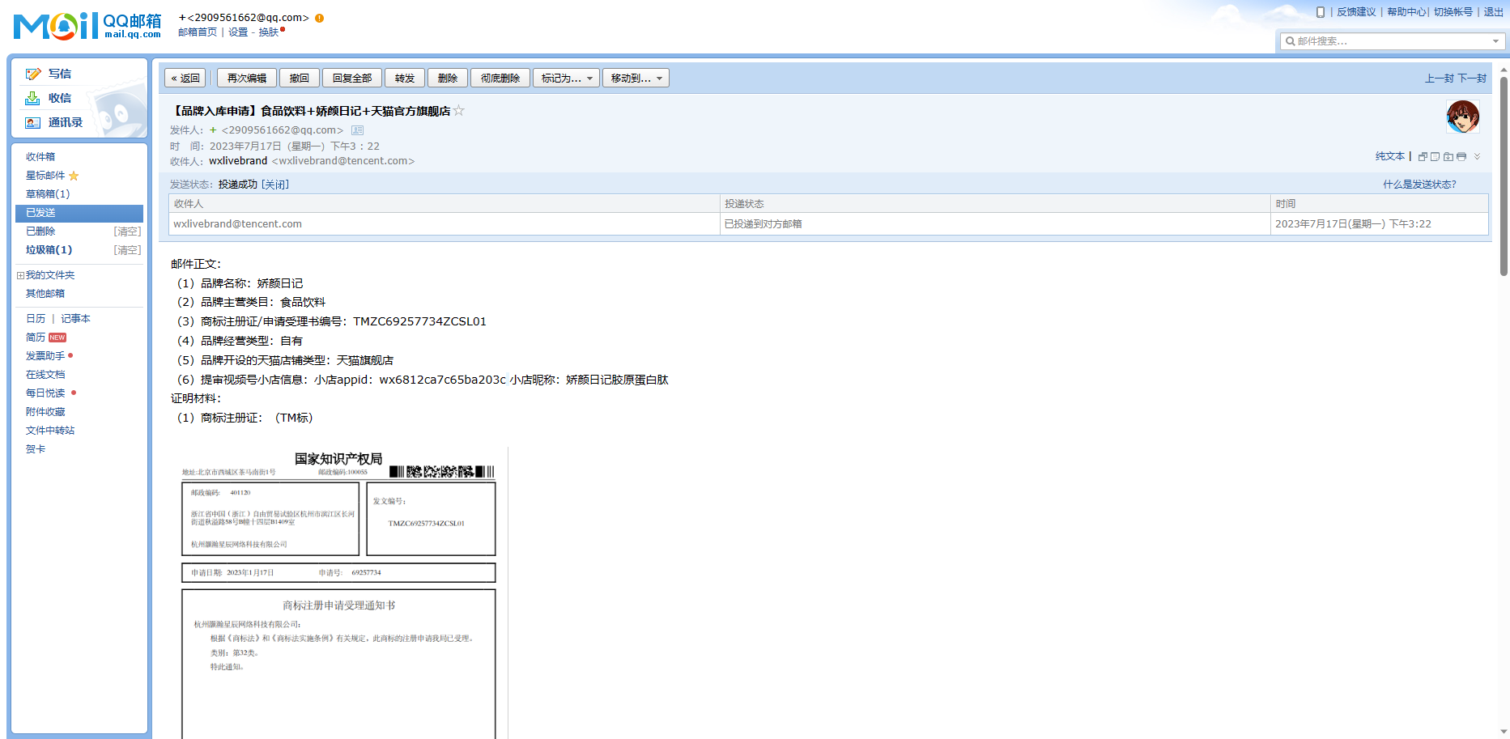The image size is (1510, 739).
Task: Open 发票助手 invoice assistant
Action: point(45,356)
